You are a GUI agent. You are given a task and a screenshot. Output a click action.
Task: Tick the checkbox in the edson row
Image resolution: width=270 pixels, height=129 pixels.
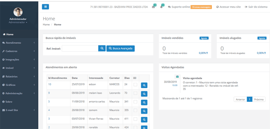[135, 84]
